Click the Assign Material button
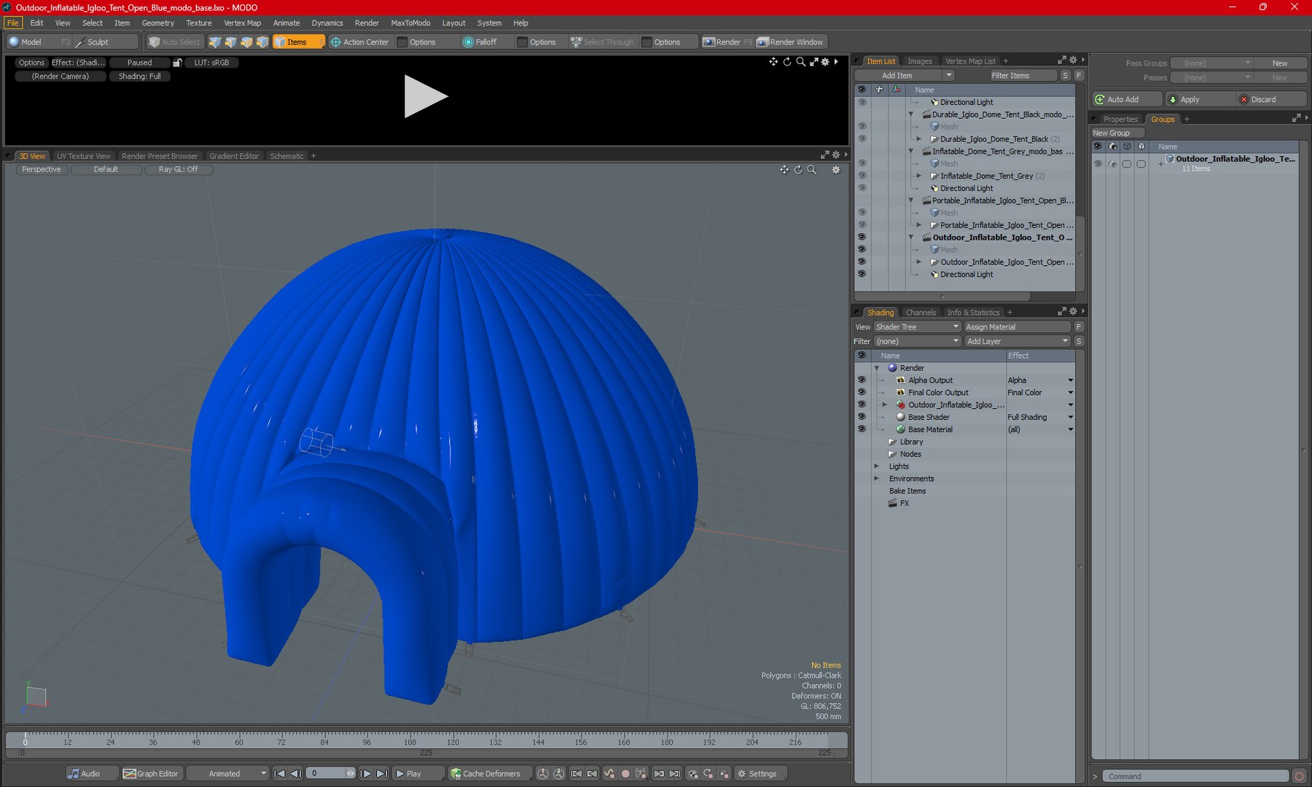1312x787 pixels. point(1018,326)
